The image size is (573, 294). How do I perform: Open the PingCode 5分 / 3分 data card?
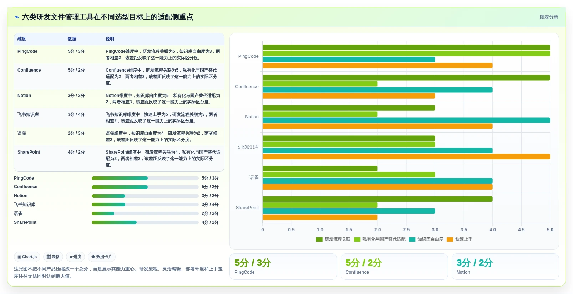[x=283, y=267]
